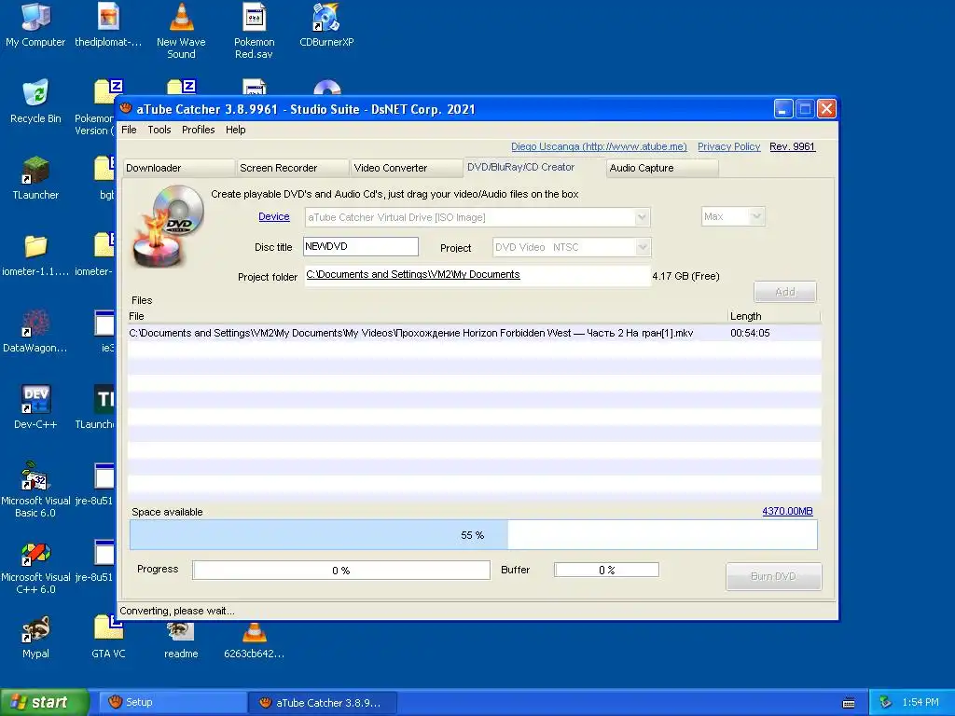Click the Start button
The width and height of the screenshot is (955, 716).
[x=45, y=702]
